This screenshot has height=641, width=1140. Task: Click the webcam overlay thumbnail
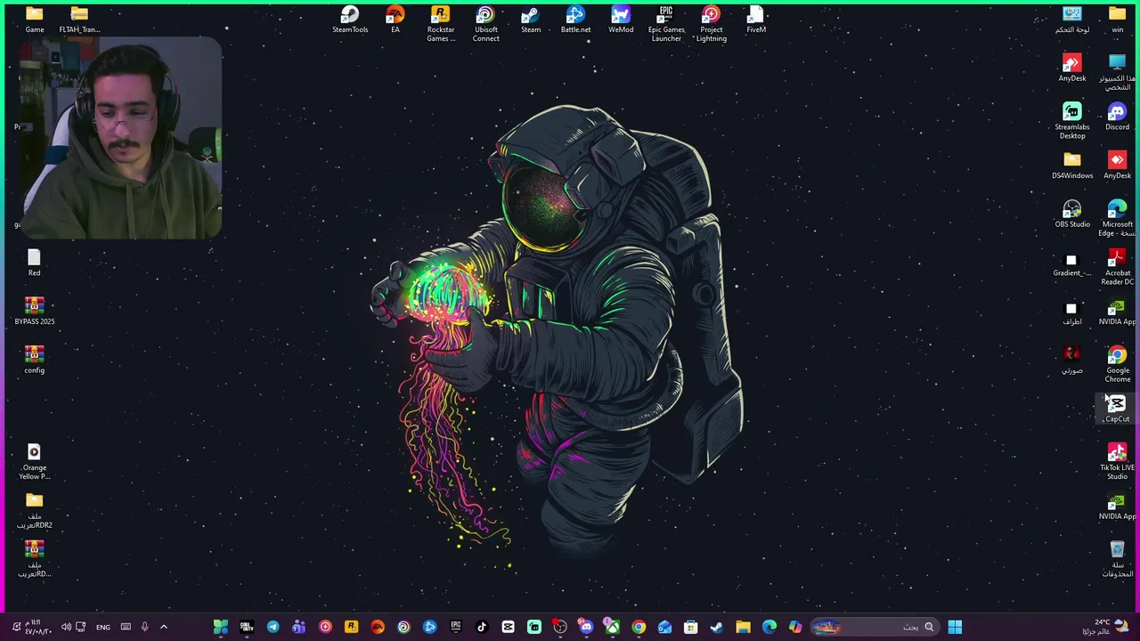coord(121,138)
